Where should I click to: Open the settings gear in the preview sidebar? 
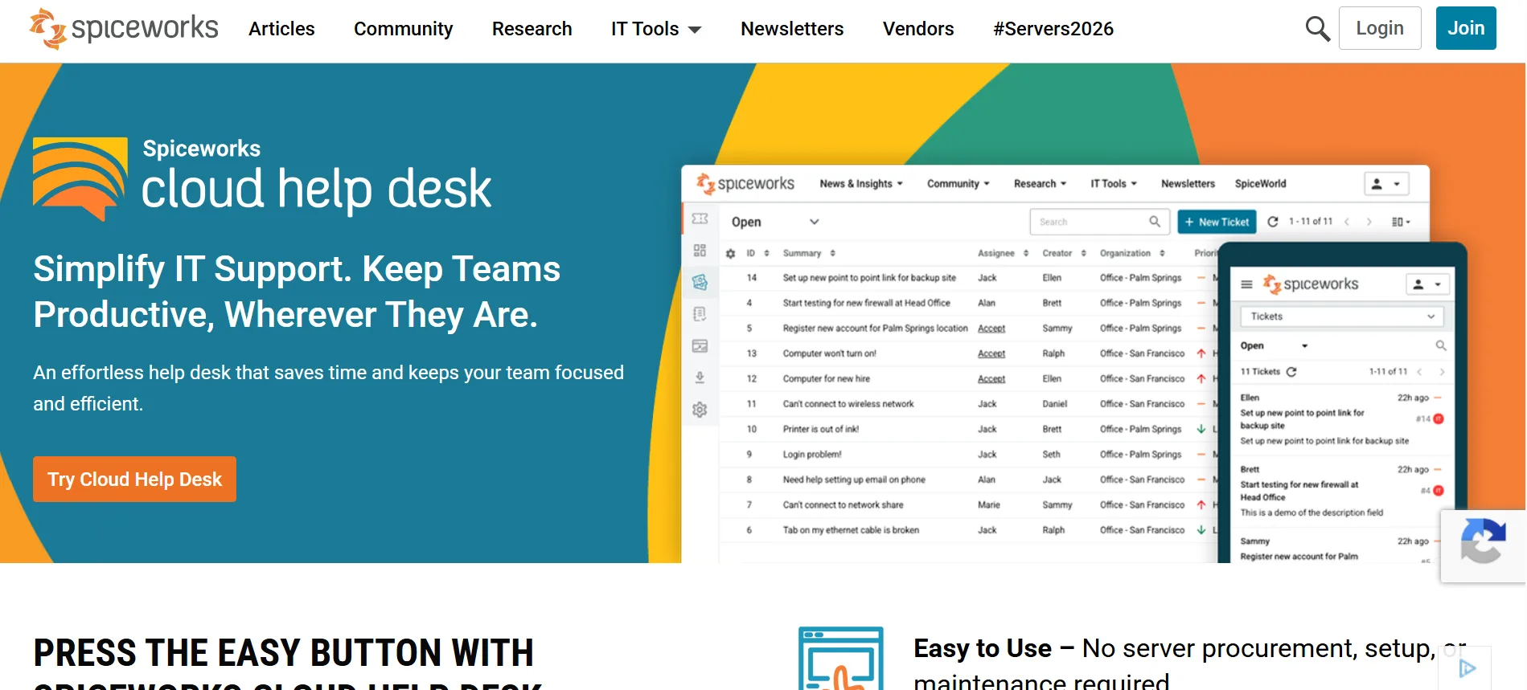[x=700, y=410]
